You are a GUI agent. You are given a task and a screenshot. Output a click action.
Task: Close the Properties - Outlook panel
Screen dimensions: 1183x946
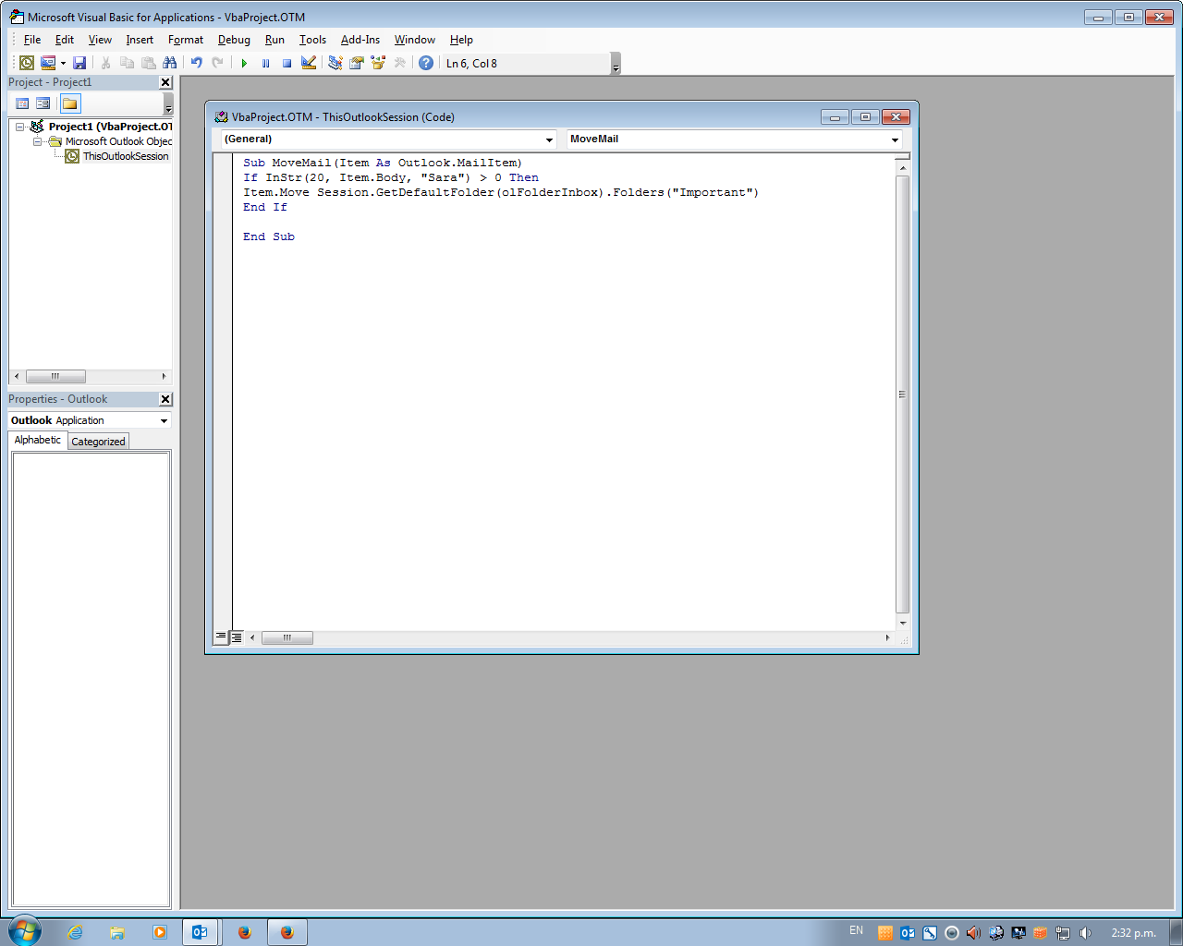click(x=165, y=399)
